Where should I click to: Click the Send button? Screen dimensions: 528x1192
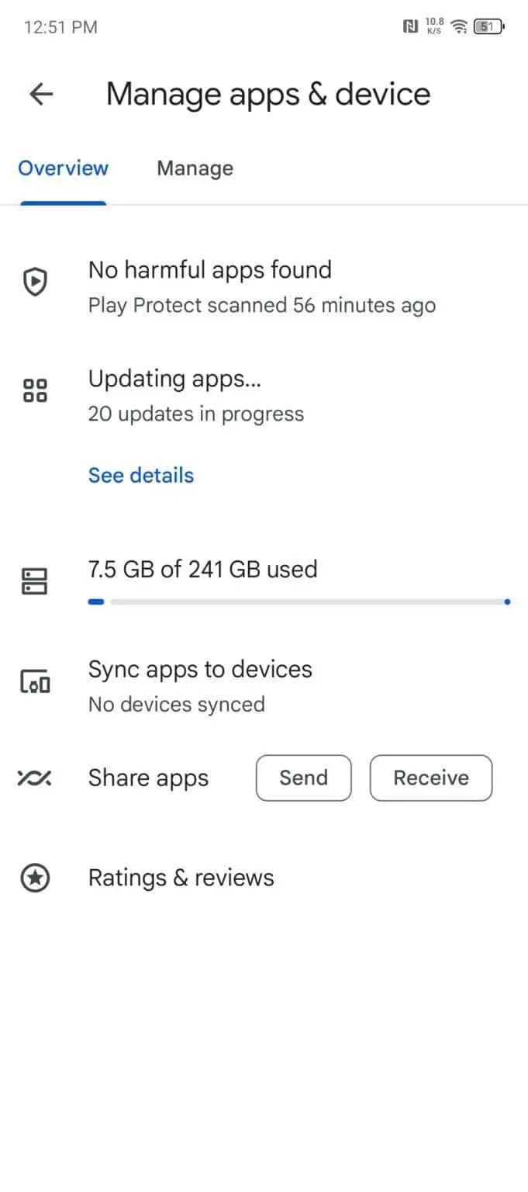coord(303,778)
